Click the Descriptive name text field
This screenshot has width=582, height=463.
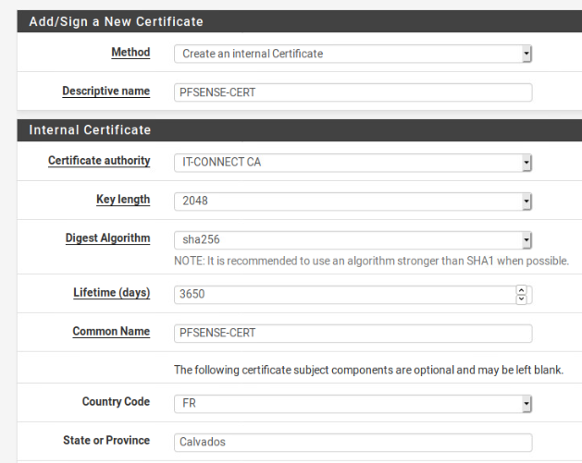click(x=353, y=92)
